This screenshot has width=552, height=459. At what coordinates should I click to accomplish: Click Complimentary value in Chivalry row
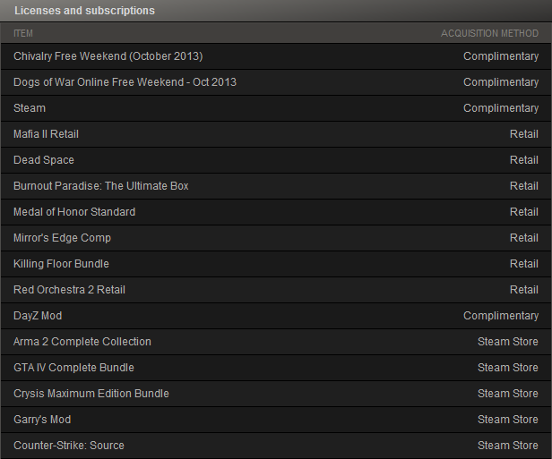point(501,56)
